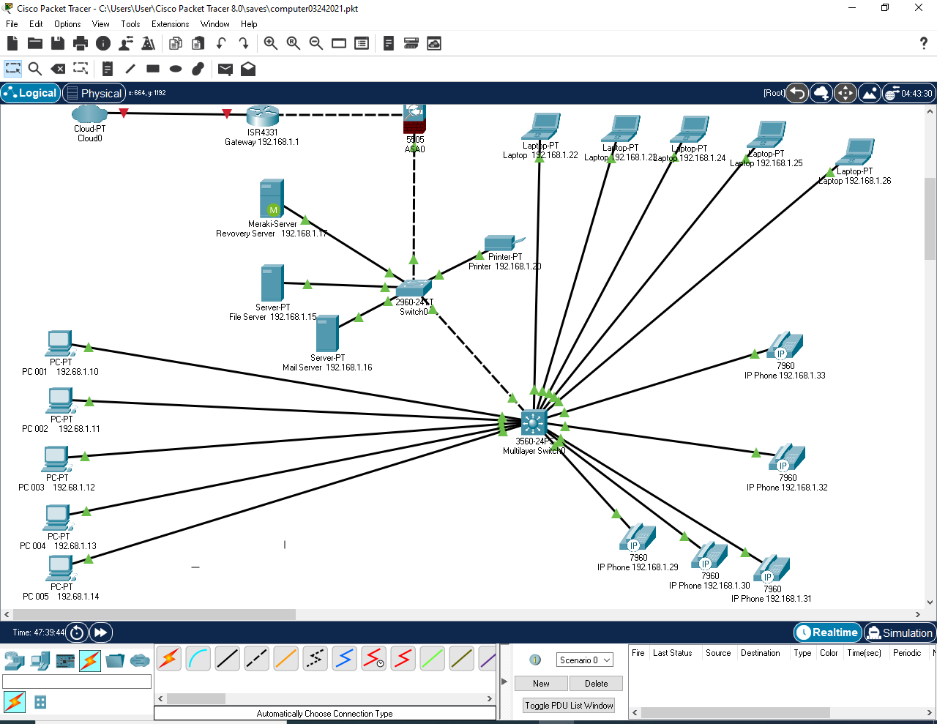
Task: Select the Delete tool
Action: 58,69
